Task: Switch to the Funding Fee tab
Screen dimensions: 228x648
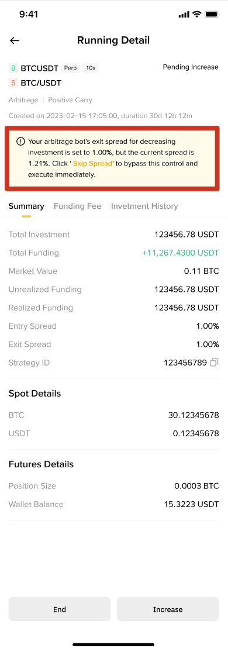Action: 77,206
